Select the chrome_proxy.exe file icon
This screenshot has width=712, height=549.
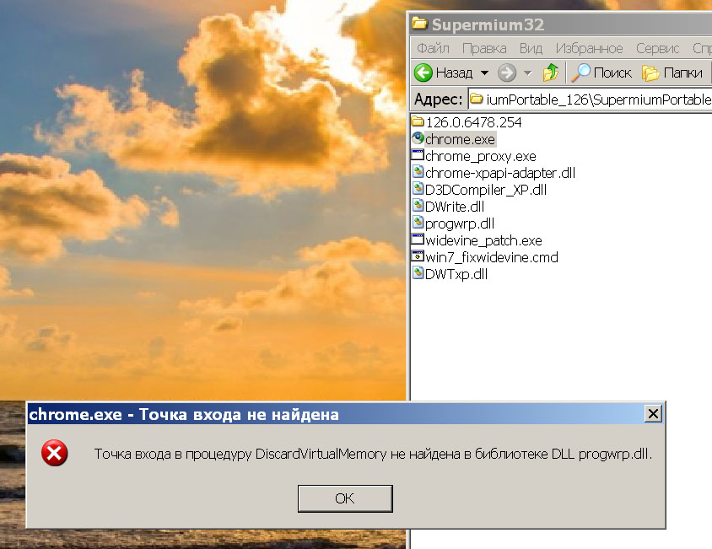[418, 155]
